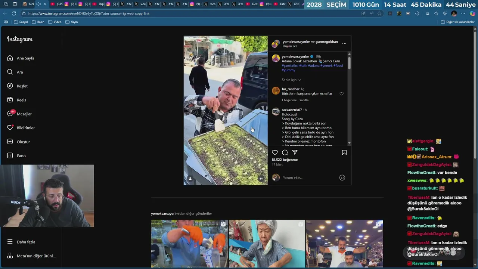Screen dimensions: 478x269
Task: Open grey-haired woman post thumbnail
Action: tap(267, 244)
